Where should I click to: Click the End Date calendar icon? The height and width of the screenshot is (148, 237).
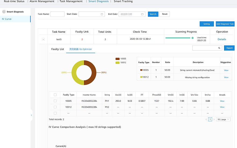[x=142, y=14]
